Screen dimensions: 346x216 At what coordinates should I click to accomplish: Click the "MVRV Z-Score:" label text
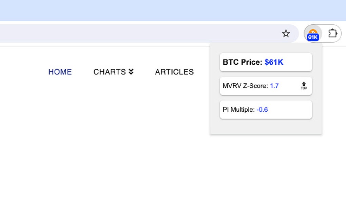click(245, 86)
